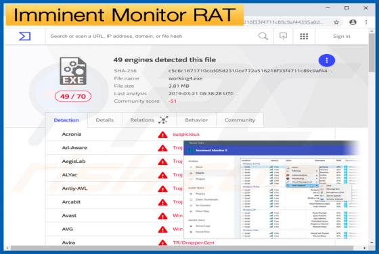Image resolution: width=379 pixels, height=254 pixels.
Task: Select last analysis date 2019-03-21
Action: coord(201,93)
